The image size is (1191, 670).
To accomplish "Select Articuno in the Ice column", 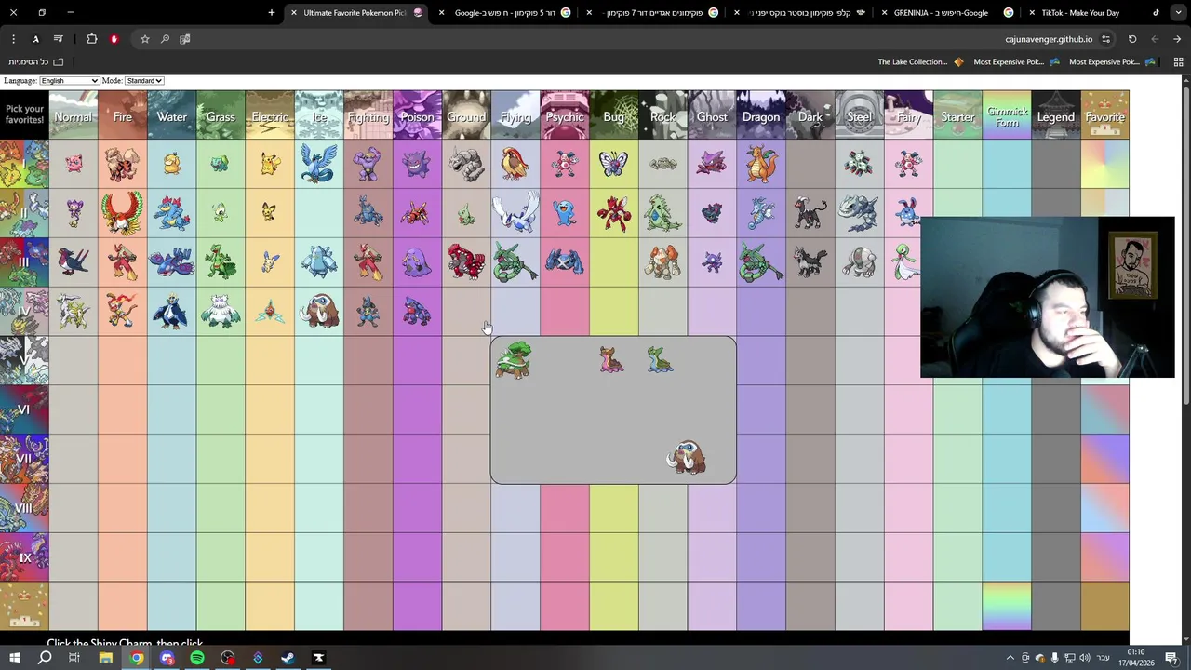I will (x=319, y=164).
